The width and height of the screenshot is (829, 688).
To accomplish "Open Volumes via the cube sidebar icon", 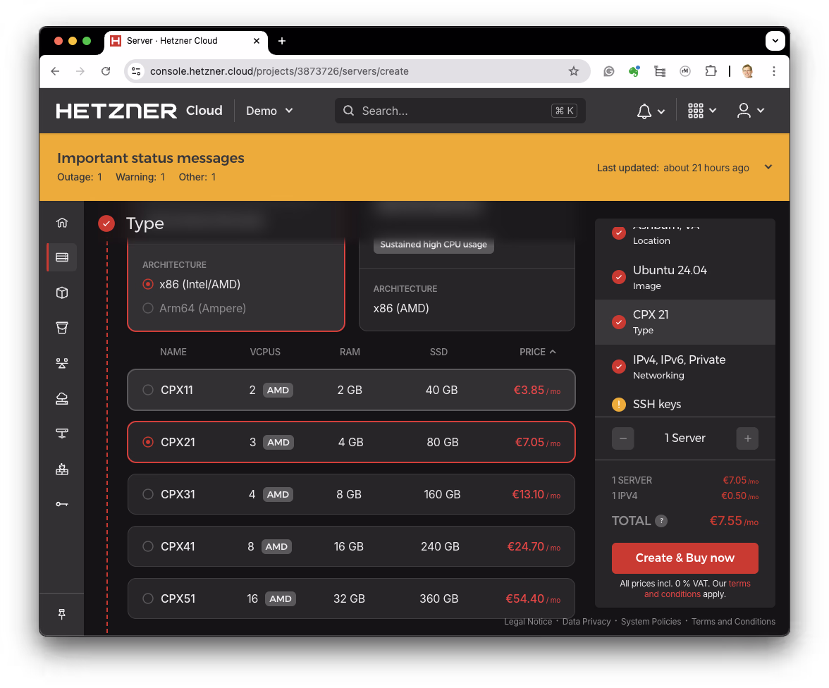I will [62, 293].
